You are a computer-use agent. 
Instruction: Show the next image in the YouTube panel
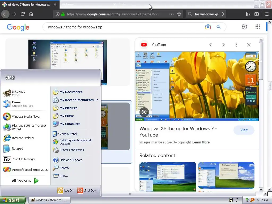tap(223, 45)
